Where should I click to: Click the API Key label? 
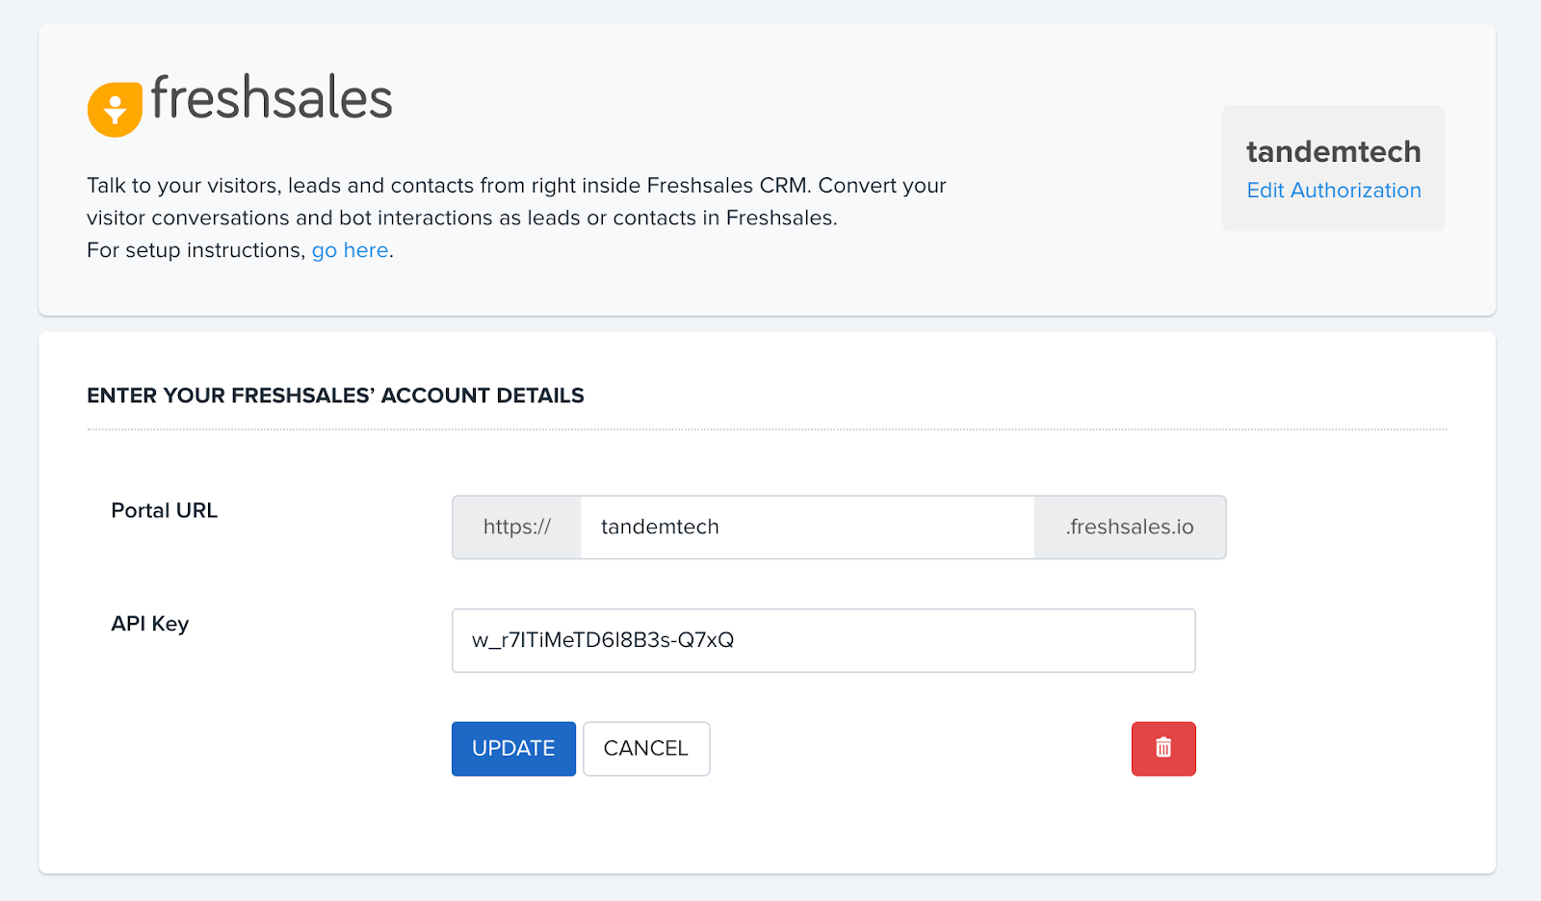click(150, 624)
